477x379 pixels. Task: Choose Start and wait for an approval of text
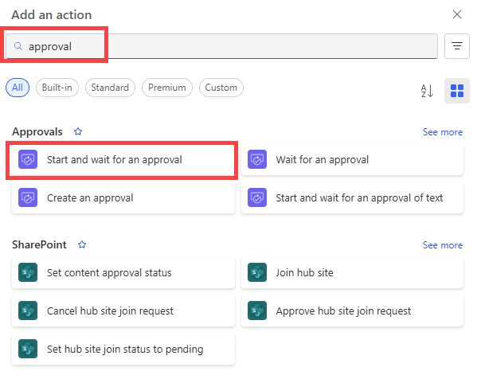[352, 197]
